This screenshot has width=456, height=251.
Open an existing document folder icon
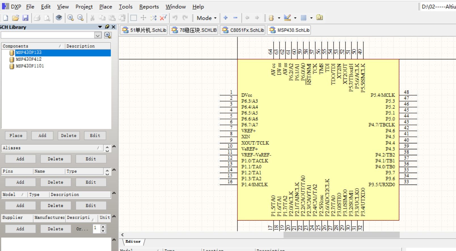[x=15, y=18]
